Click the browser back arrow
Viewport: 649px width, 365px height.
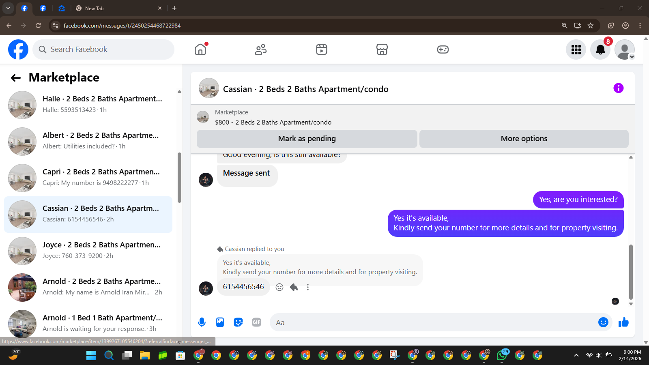point(9,26)
